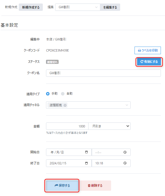Select 自動 application type

tap(63, 94)
